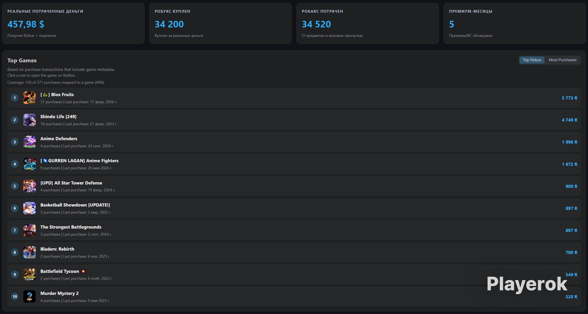Click the coverage 150 of 371 purchases text

point(56,83)
